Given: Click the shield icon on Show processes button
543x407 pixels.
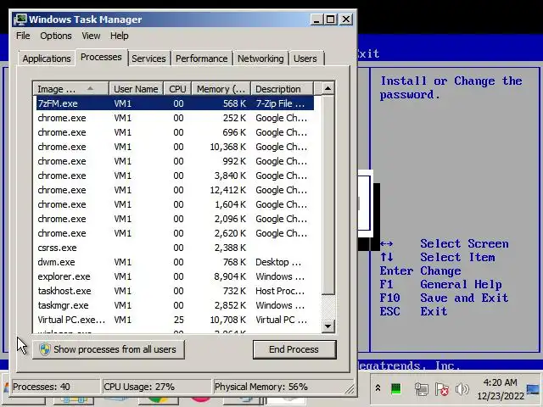Looking at the screenshot, I should pyautogui.click(x=45, y=349).
